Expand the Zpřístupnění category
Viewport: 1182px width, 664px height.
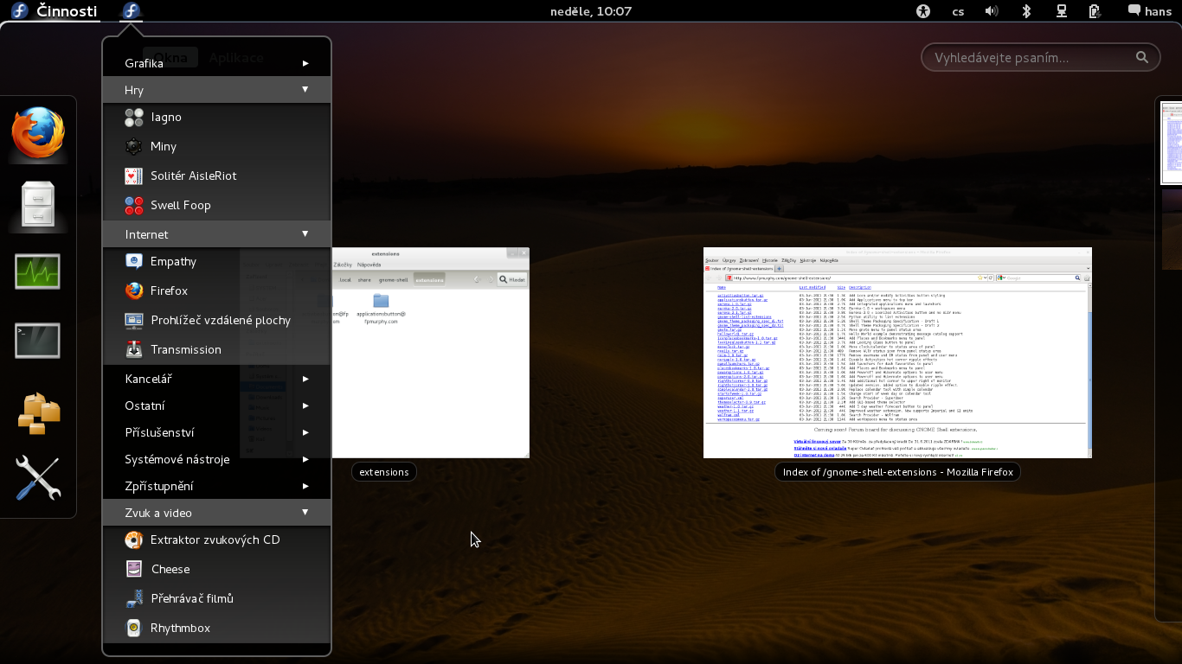point(216,486)
